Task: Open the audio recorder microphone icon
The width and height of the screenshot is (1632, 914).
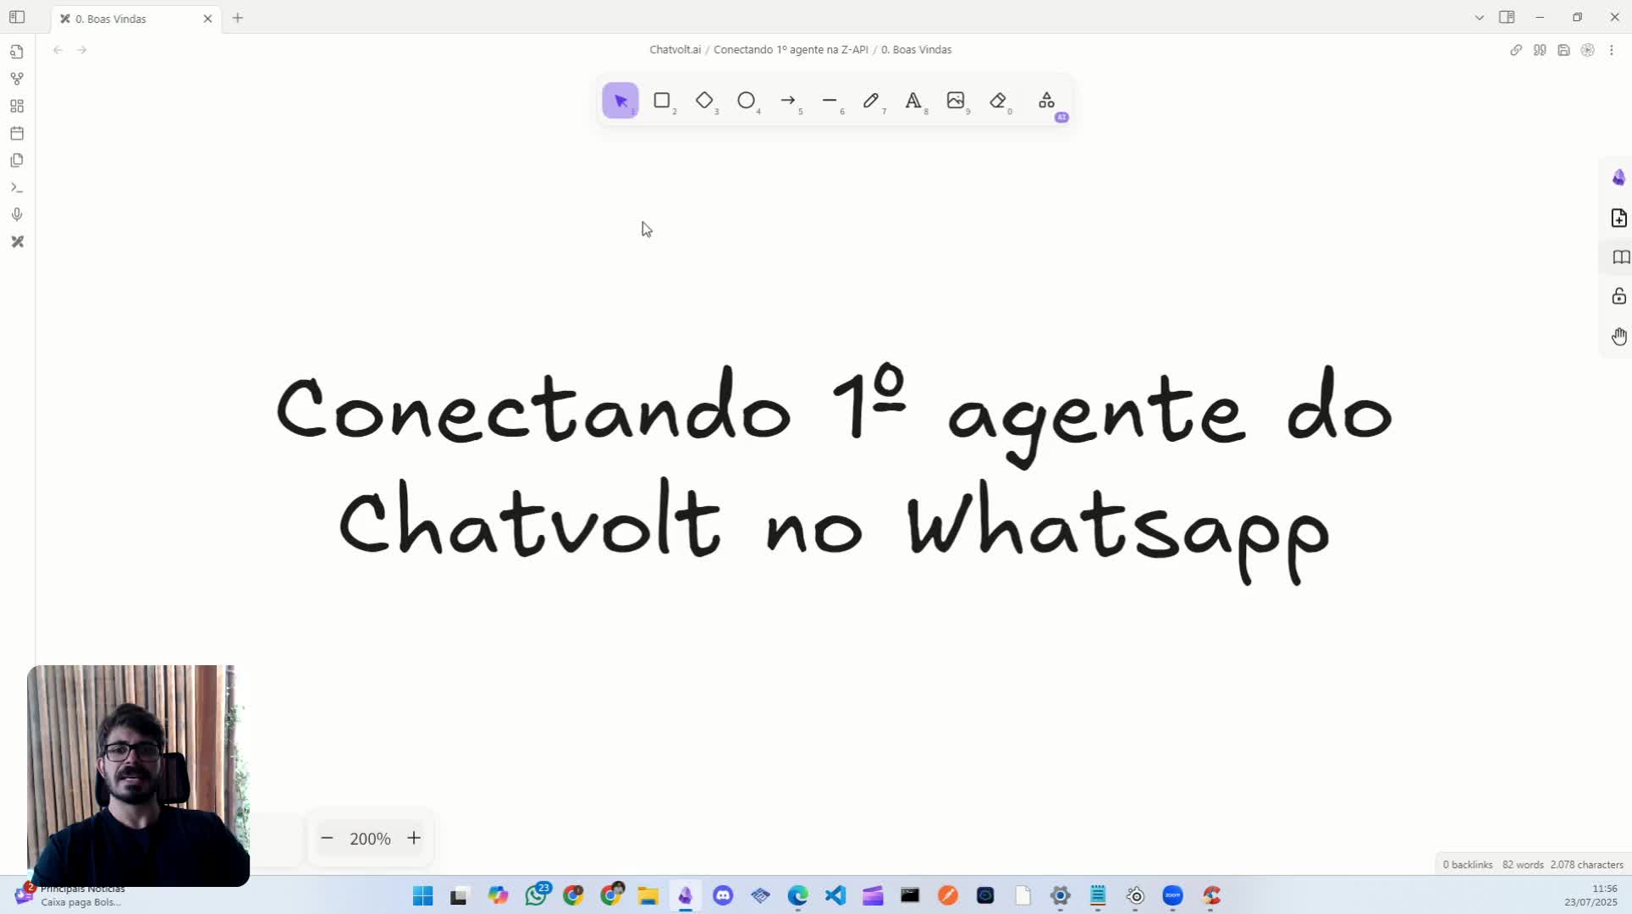Action: [17, 214]
